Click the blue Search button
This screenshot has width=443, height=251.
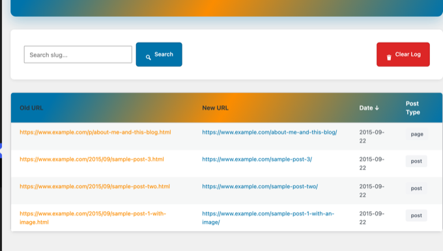click(x=159, y=55)
